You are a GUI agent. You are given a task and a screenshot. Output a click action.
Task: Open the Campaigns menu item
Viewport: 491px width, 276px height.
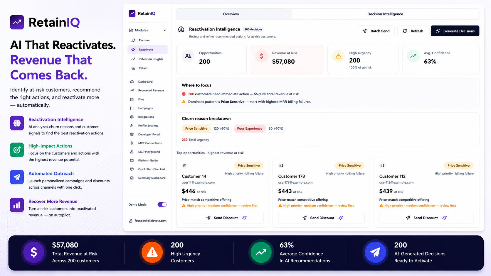(x=147, y=108)
